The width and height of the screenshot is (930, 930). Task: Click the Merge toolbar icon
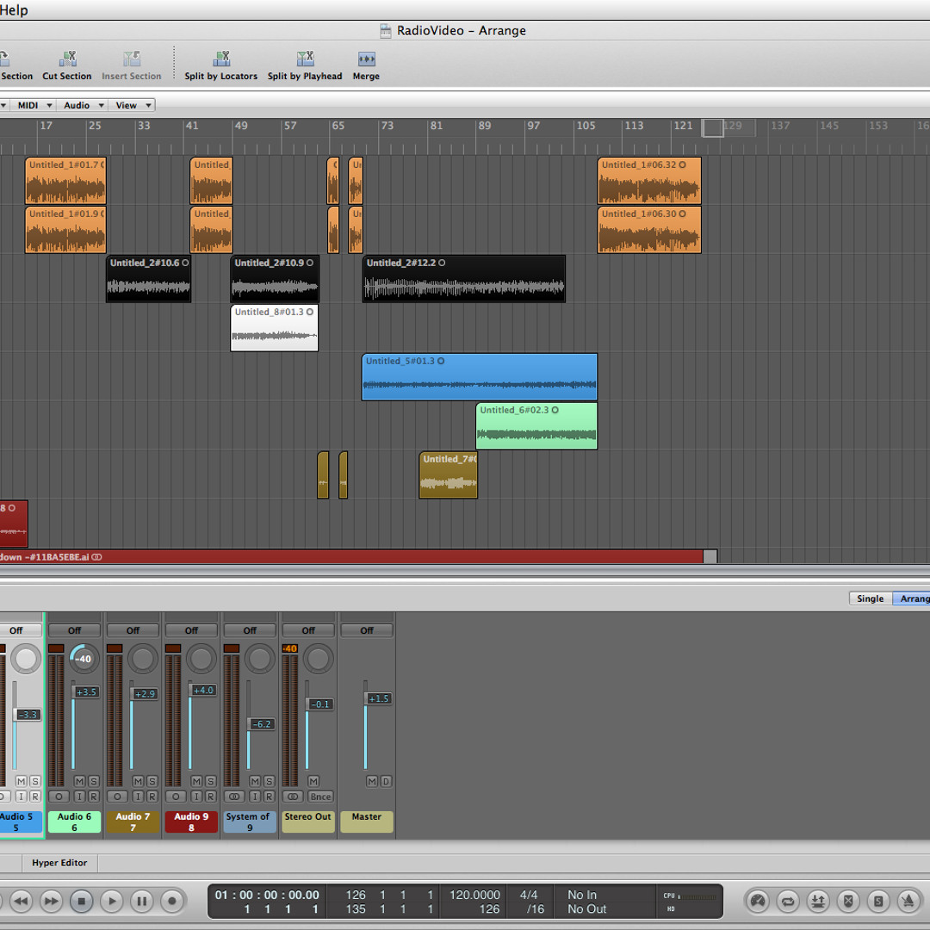367,59
